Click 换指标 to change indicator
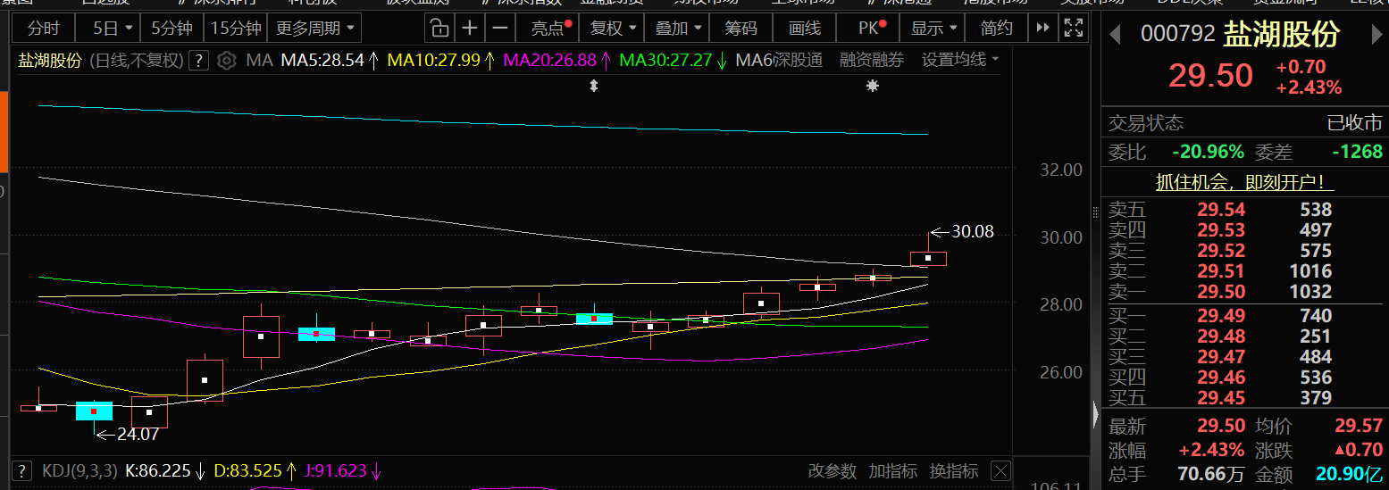 pos(954,470)
